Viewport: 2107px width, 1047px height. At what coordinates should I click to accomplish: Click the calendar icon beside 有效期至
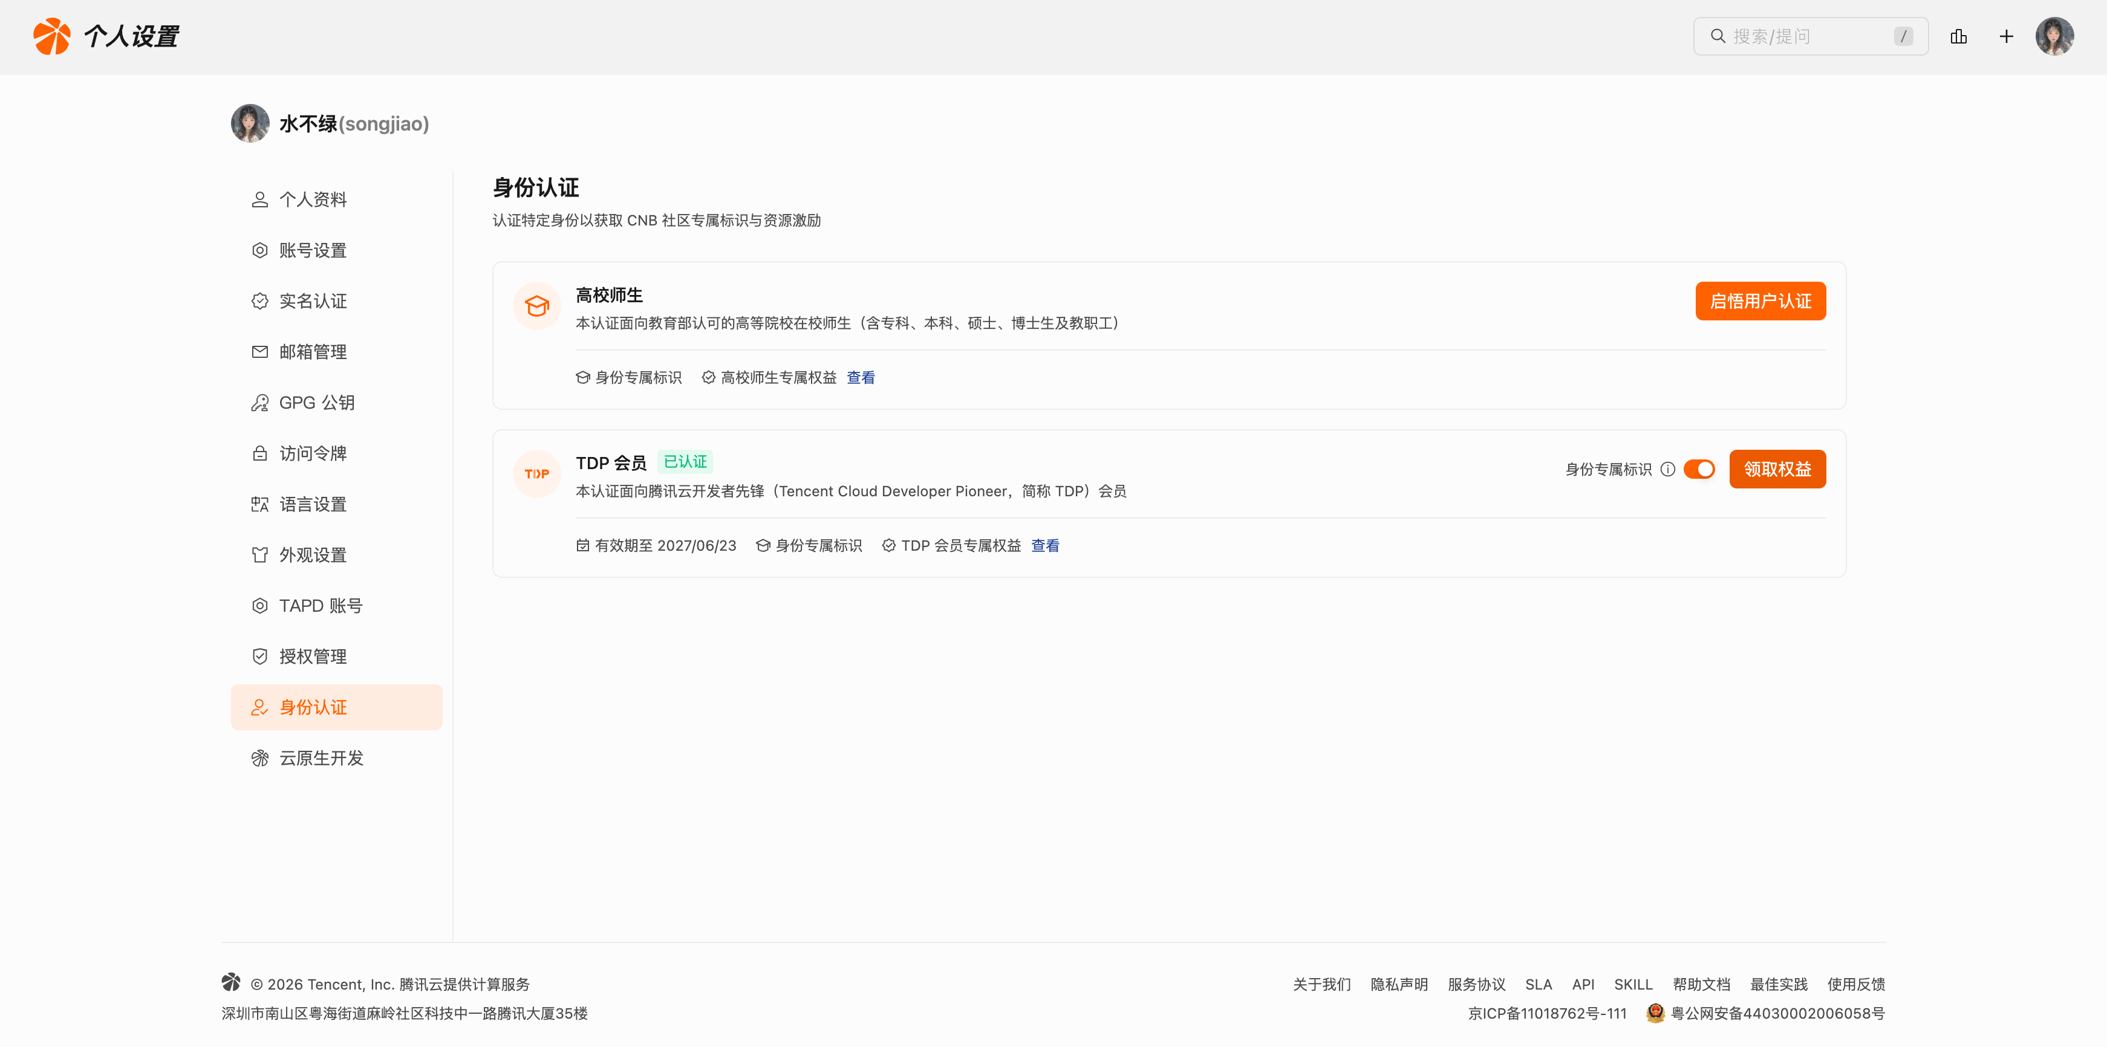click(x=582, y=545)
